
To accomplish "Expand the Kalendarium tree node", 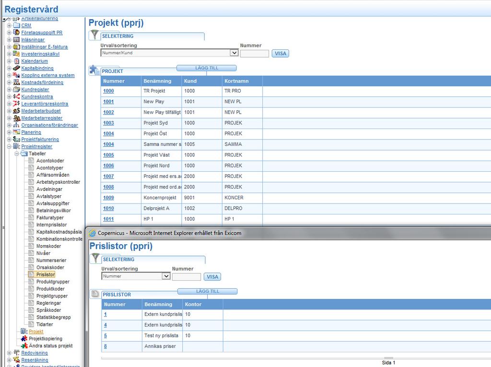I will (9, 61).
